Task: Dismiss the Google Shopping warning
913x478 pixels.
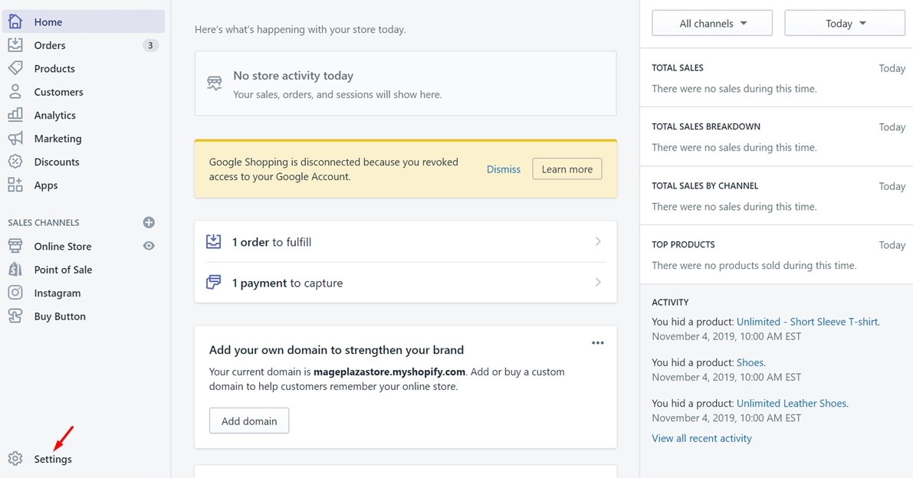Action: coord(503,169)
